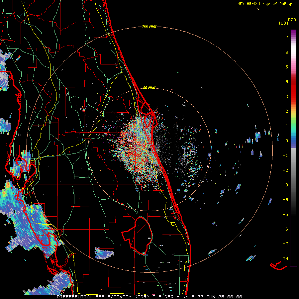Click the ZDR color scale bar
This screenshot has width=299, height=299.
(293, 148)
